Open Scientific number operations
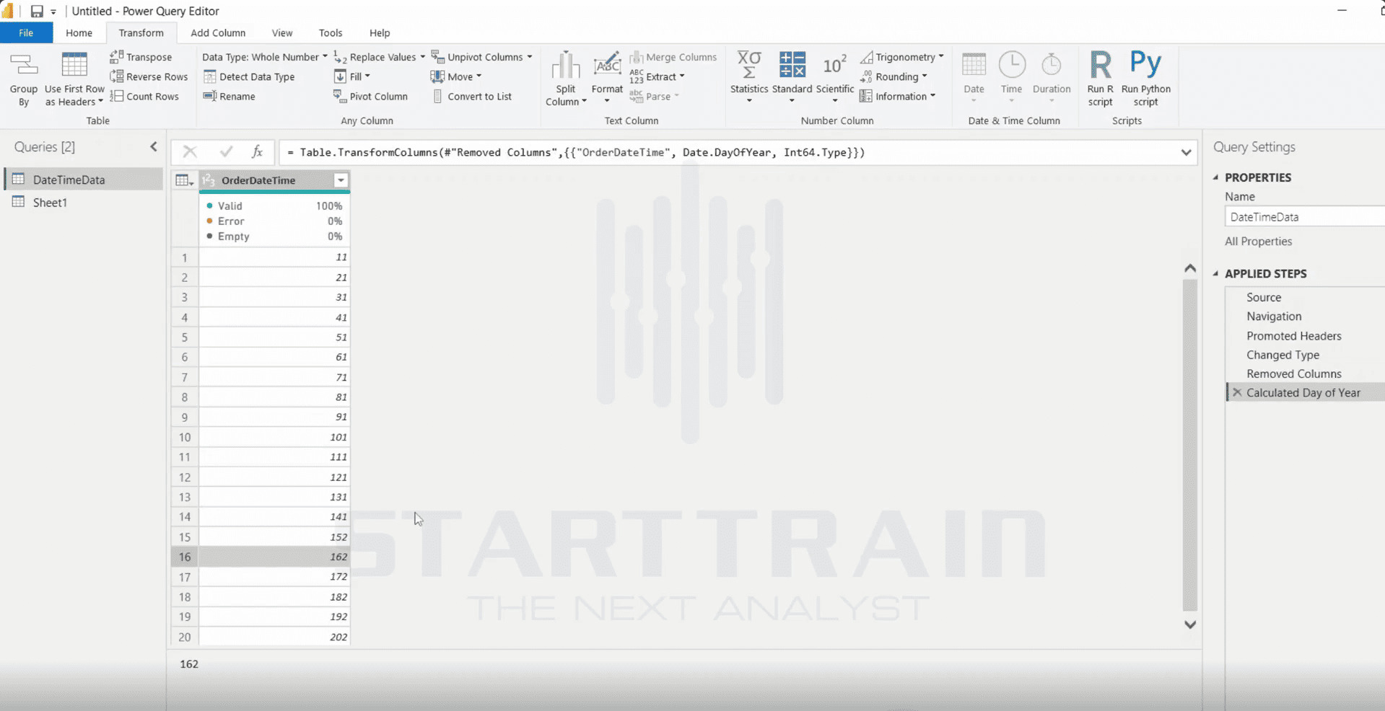Viewport: 1385px width, 711px height. click(835, 78)
